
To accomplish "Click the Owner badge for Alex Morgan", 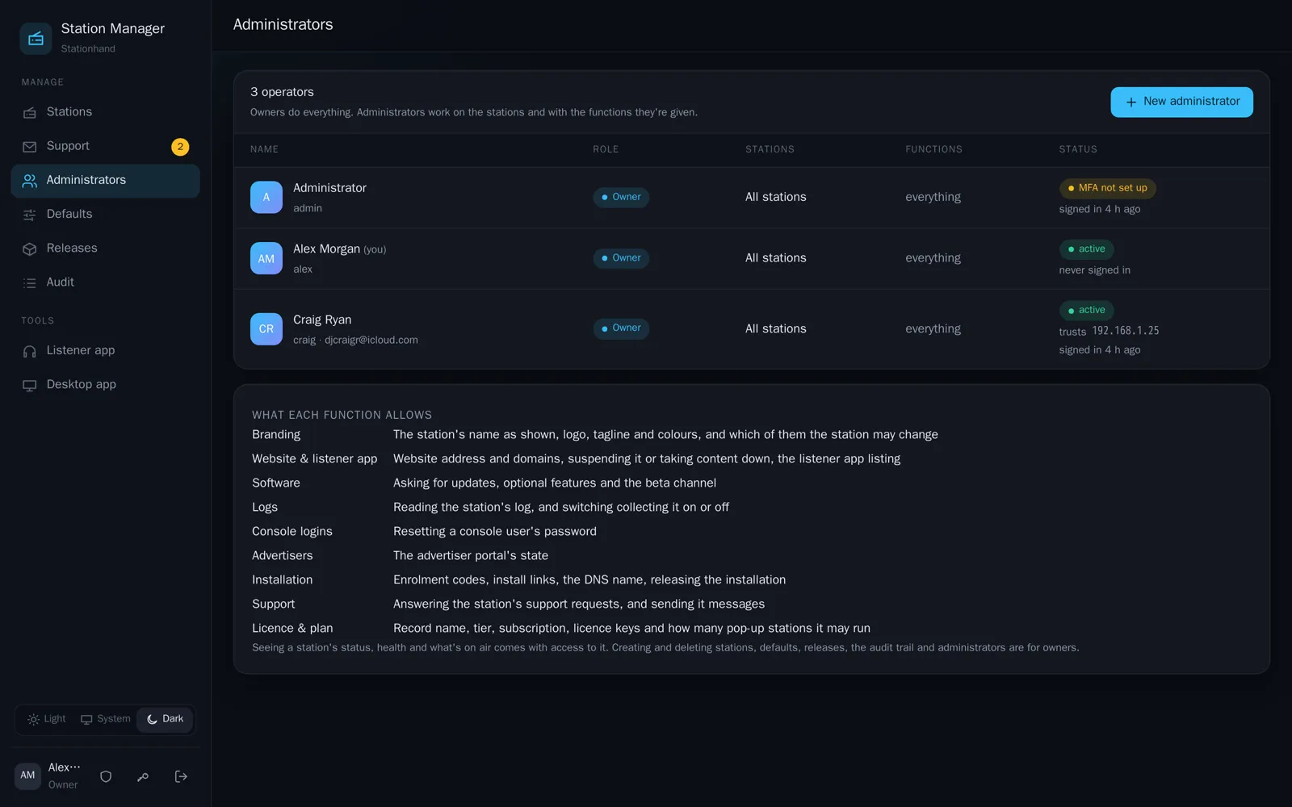I will (x=621, y=258).
